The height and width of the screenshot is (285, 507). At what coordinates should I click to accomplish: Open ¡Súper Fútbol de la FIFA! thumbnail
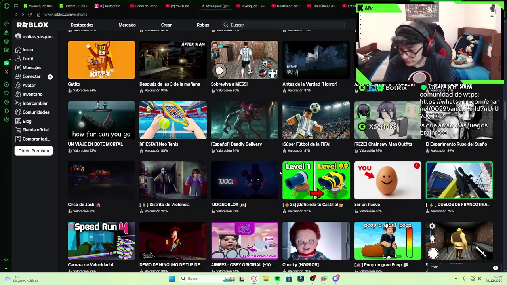tap(316, 120)
